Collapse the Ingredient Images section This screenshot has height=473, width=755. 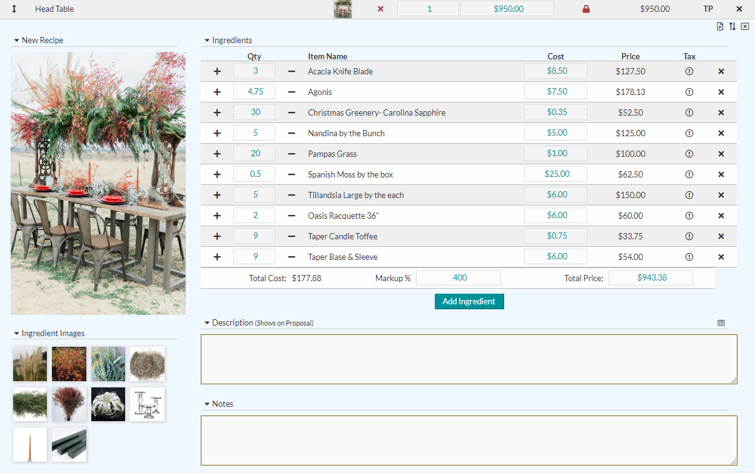16,334
